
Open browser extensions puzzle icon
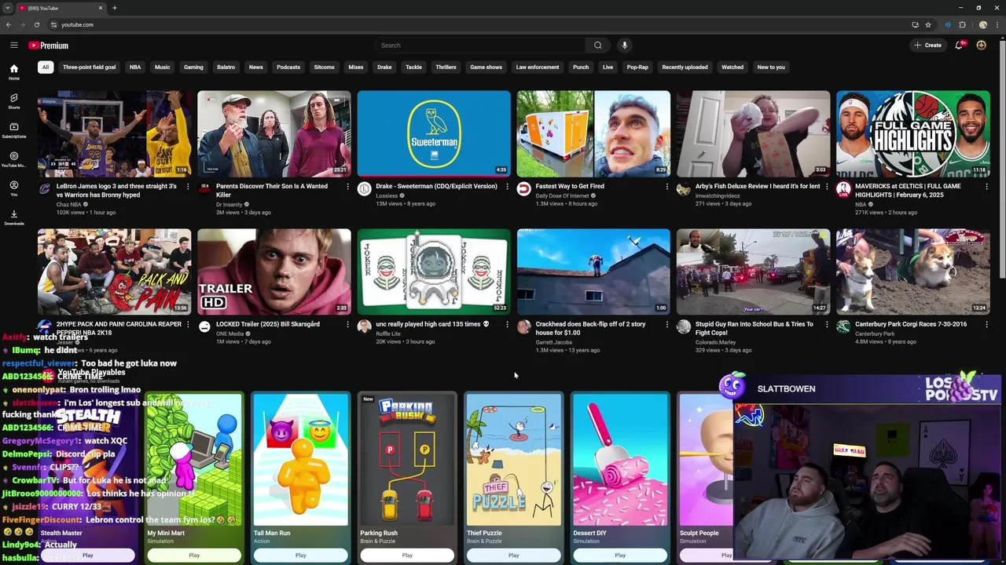[962, 24]
